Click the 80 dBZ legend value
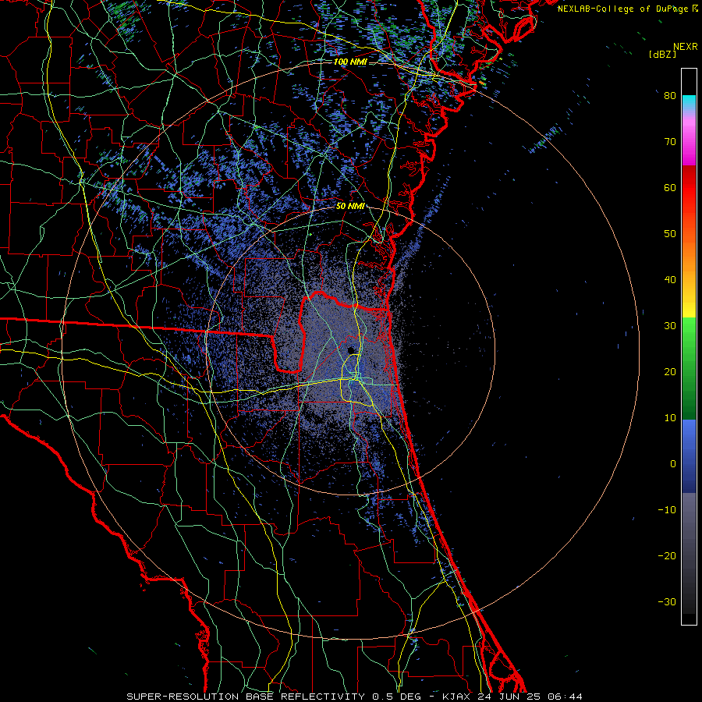Image resolution: width=702 pixels, height=702 pixels. coord(670,96)
